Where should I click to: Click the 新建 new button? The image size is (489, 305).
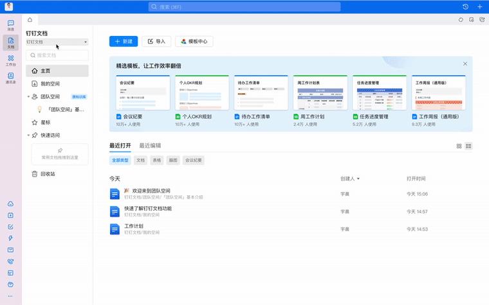point(124,41)
